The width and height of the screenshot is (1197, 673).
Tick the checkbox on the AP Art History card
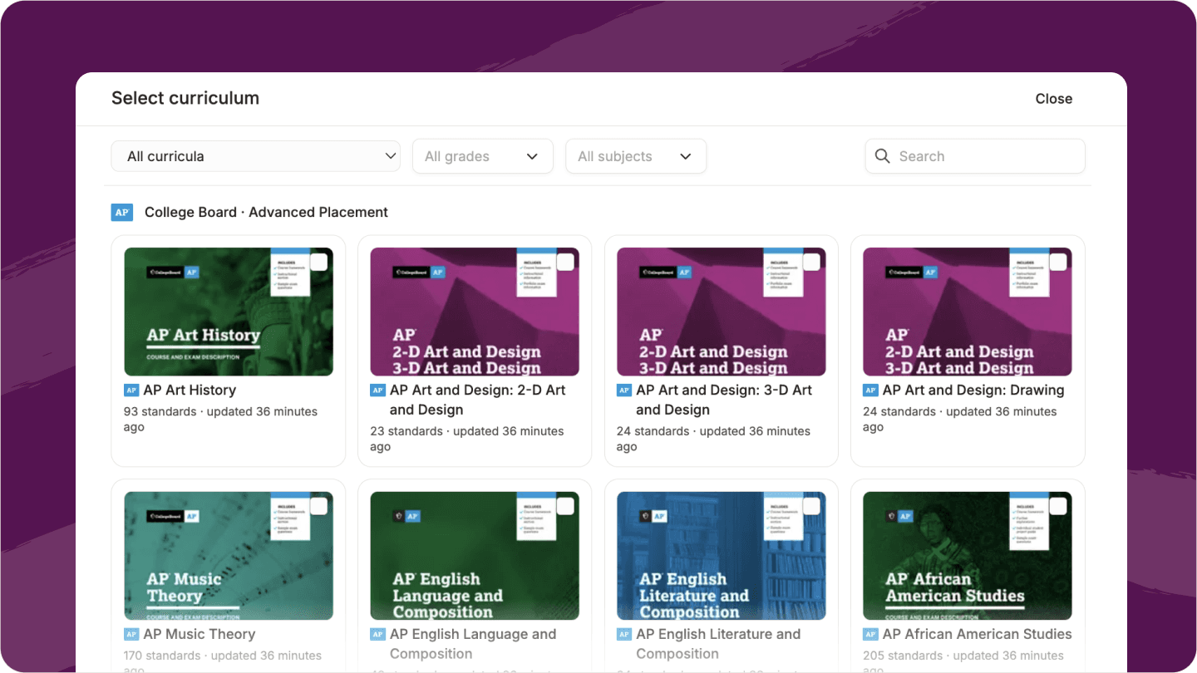tap(319, 262)
